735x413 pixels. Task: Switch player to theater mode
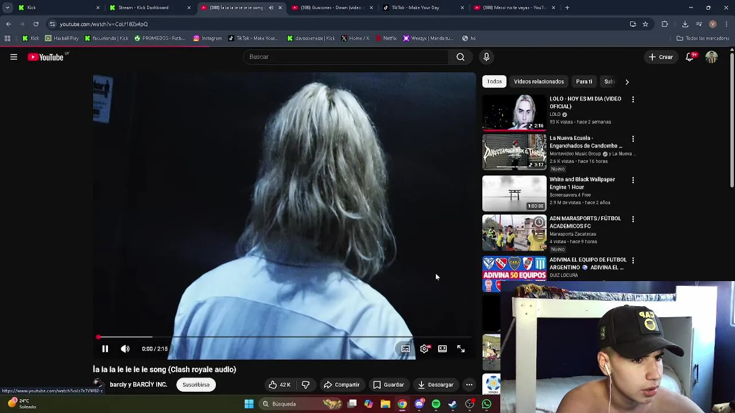click(x=442, y=349)
